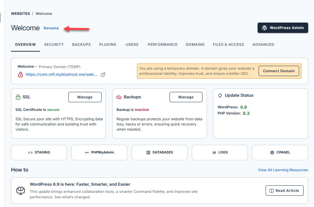Click the red unsecured padlock icon
This screenshot has height=207, width=314.
(20, 74)
